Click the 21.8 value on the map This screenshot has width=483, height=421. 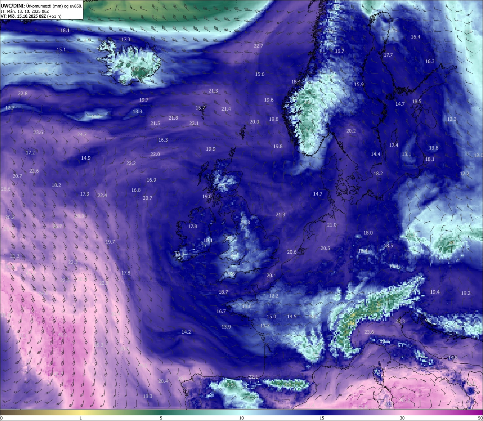click(x=173, y=118)
